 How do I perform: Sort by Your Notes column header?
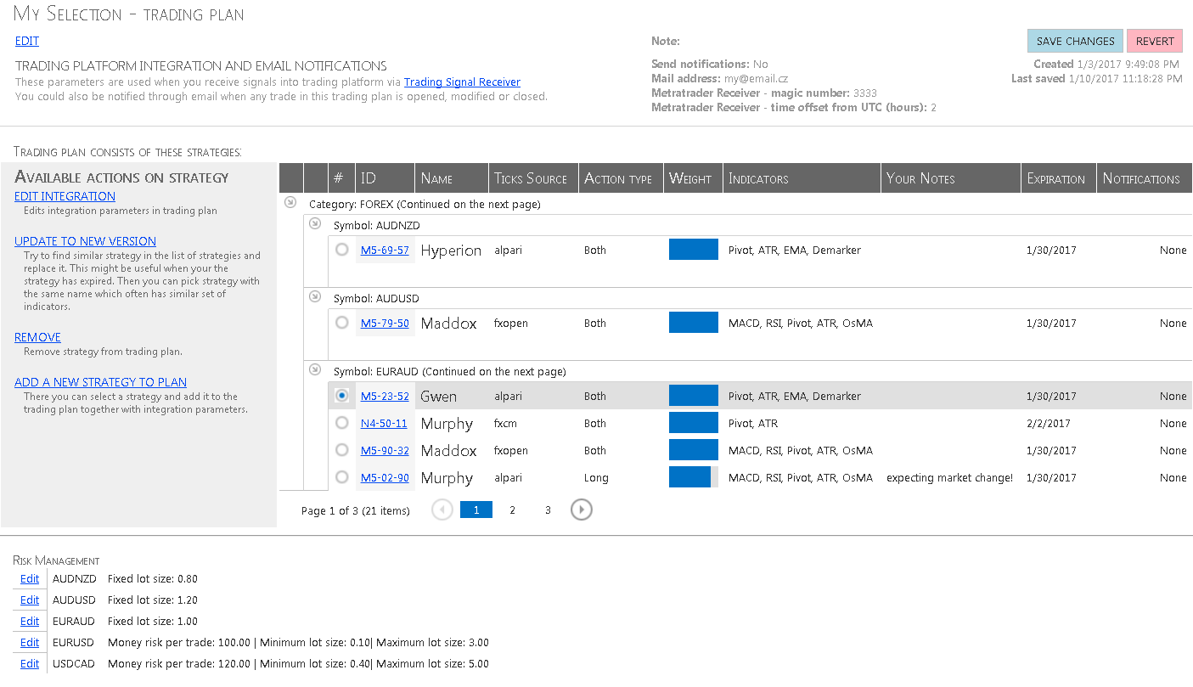coord(951,178)
